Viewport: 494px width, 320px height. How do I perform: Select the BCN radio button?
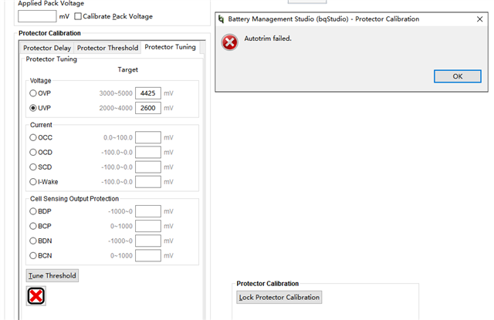pos(33,255)
